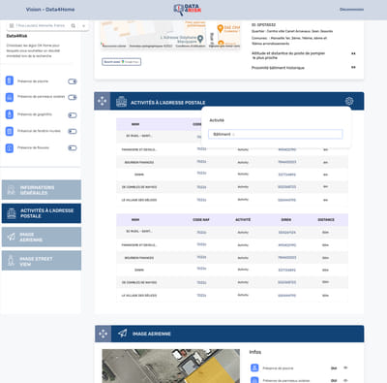Click the Activité label in the popup
The height and width of the screenshot is (383, 387).
pos(217,120)
